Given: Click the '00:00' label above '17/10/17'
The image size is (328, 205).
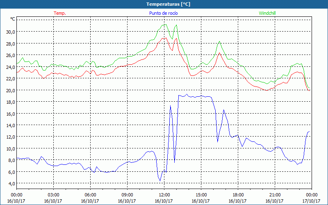Looking at the screenshot, I should [312, 195].
